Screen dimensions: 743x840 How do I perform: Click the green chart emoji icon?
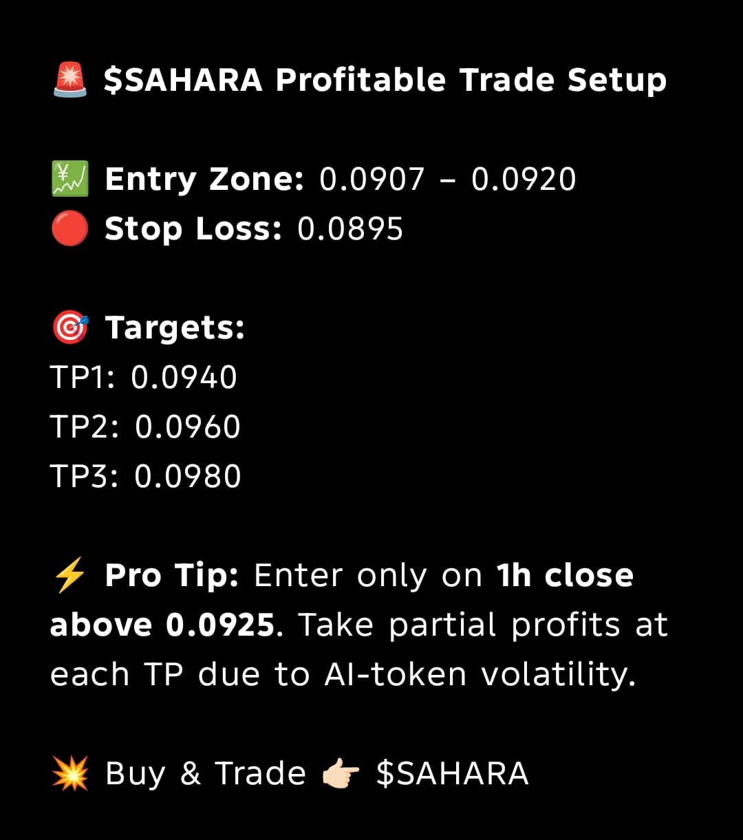click(x=70, y=179)
